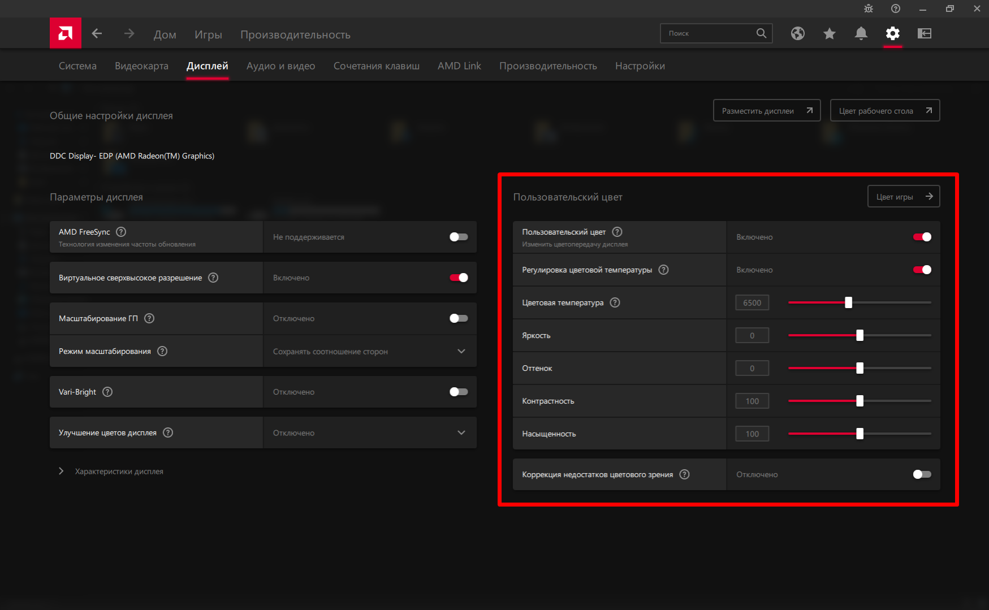The height and width of the screenshot is (610, 989).
Task: Show help for Масштабирование ГП
Action: 149,318
